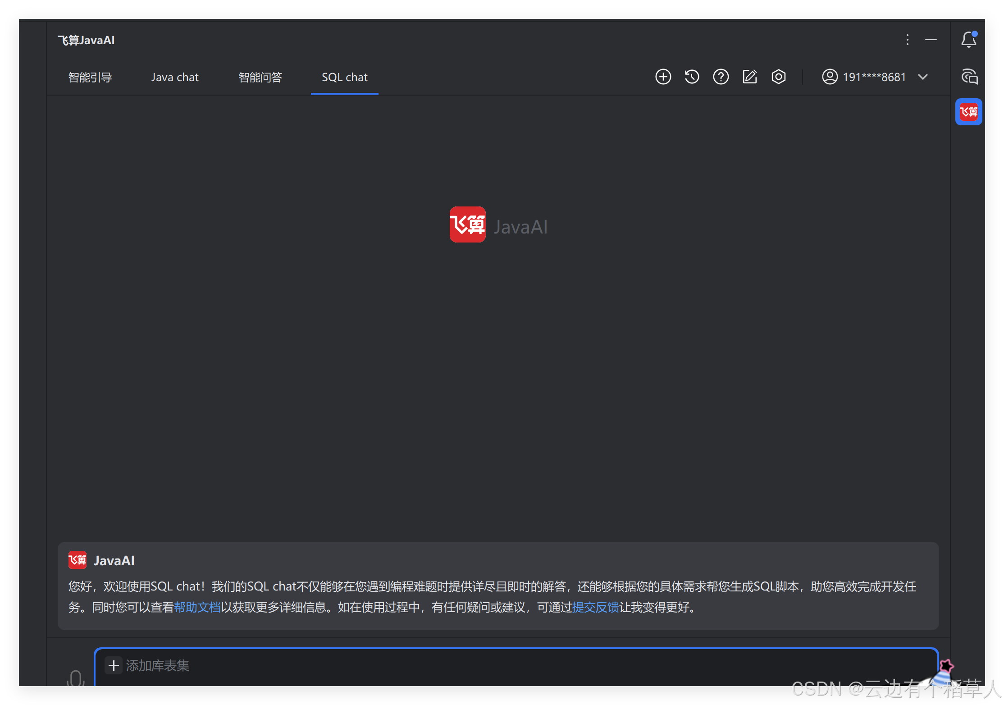Open the notifications bell icon

pyautogui.click(x=968, y=39)
